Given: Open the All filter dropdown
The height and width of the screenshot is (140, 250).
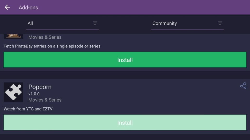Looking at the screenshot, I should pyautogui.click(x=62, y=23).
